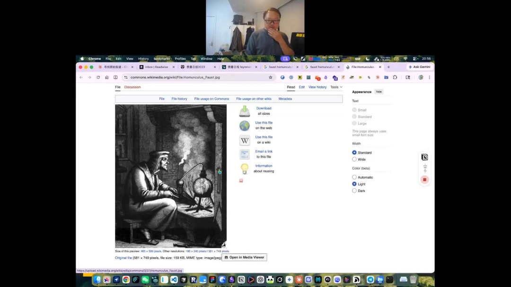This screenshot has height=287, width=511.
Task: Open Finder from the Dock
Action: pyautogui.click(x=97, y=279)
